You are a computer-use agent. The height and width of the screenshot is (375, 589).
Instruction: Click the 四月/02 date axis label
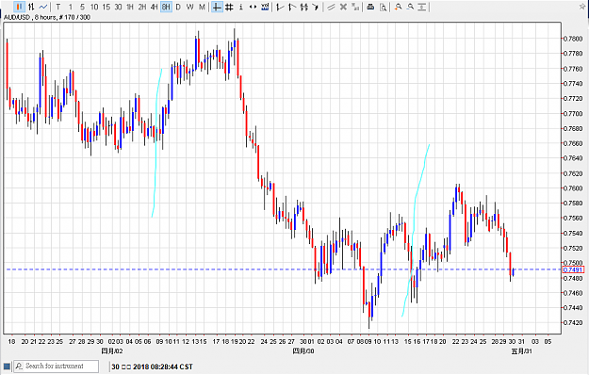pyautogui.click(x=112, y=351)
